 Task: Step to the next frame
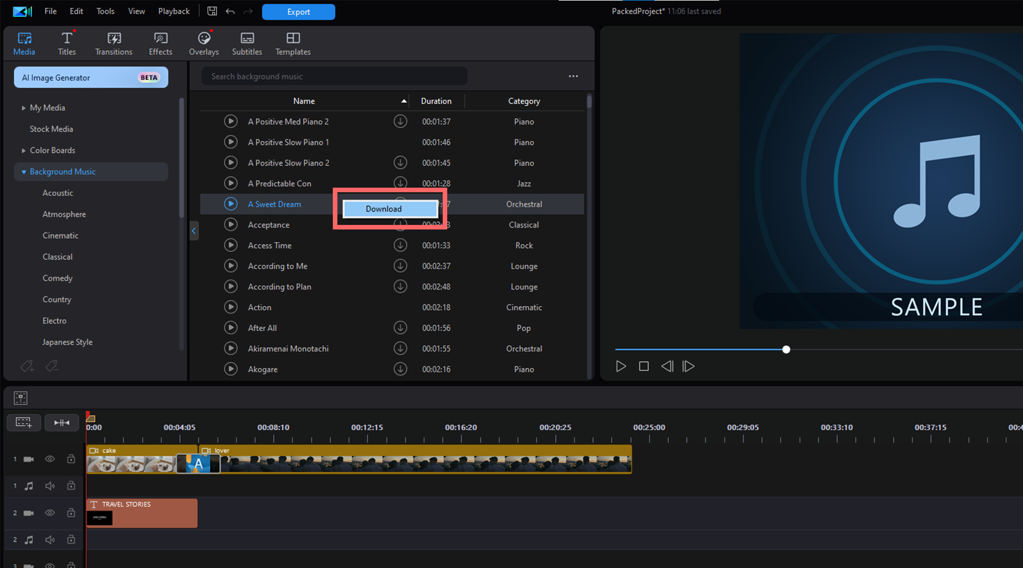click(x=688, y=366)
